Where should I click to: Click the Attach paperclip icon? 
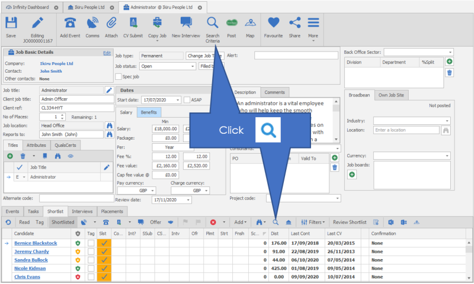[x=111, y=25]
